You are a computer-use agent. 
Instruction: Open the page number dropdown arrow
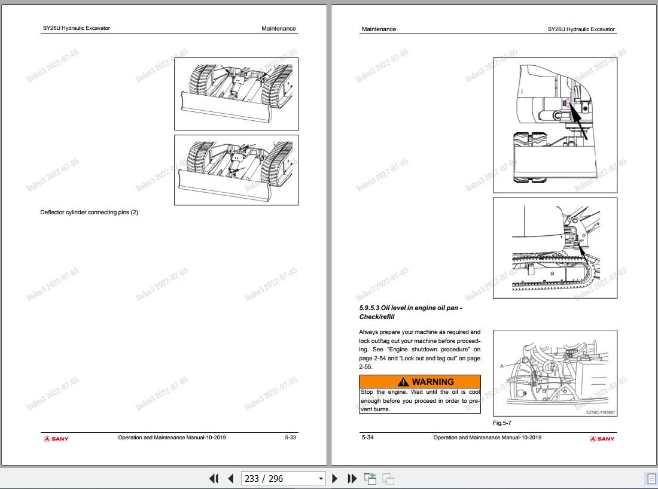pyautogui.click(x=321, y=478)
